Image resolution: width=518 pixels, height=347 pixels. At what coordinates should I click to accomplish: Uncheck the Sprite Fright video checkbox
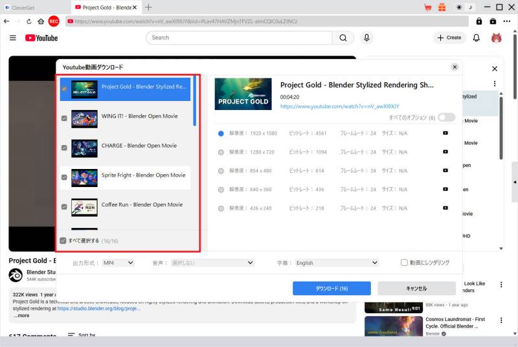point(64,177)
